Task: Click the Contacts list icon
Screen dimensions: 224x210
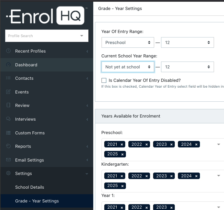Action: [8, 78]
